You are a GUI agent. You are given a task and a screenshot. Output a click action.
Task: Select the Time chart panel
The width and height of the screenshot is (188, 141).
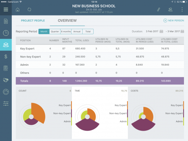(100, 113)
